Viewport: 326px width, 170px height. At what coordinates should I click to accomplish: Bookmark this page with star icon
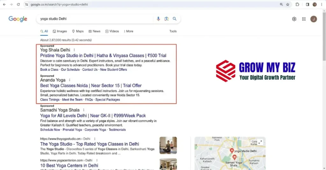[288, 4]
